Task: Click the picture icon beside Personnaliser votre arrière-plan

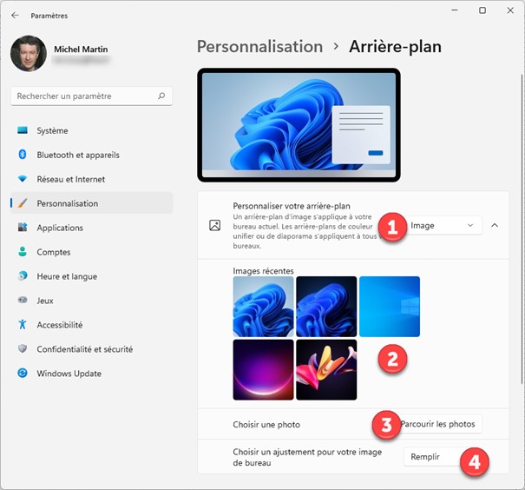Action: click(215, 225)
